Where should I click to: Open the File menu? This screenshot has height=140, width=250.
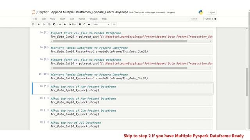point(35,19)
